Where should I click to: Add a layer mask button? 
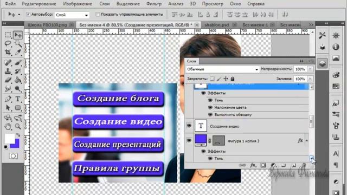(x=263, y=165)
